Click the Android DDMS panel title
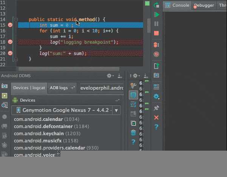The image size is (227, 177). pos(16,76)
